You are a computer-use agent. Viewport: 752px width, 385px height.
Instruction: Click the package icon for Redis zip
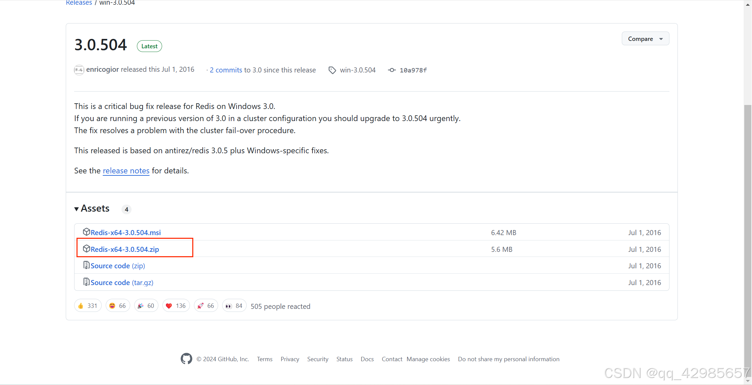[86, 249]
